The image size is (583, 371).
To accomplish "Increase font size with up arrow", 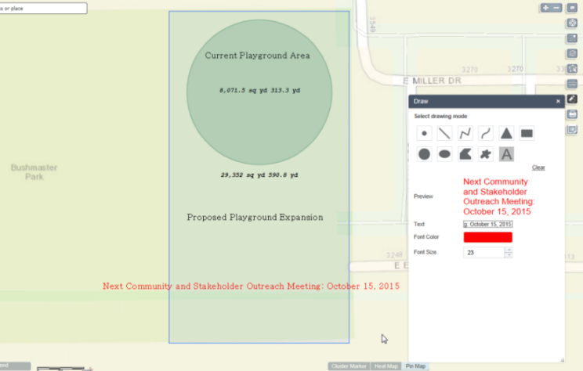I will (509, 250).
